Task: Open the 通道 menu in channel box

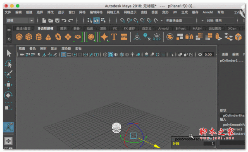Action: 224,54
